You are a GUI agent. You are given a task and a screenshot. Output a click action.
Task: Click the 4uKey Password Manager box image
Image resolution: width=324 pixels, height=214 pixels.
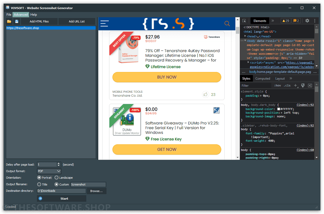128,50
